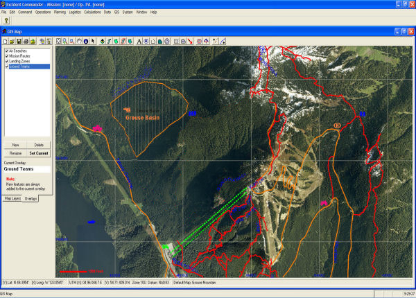Viewport: 416px width, 298px height.
Task: Click the first layer stack toolbar icon
Action: [x=42, y=41]
